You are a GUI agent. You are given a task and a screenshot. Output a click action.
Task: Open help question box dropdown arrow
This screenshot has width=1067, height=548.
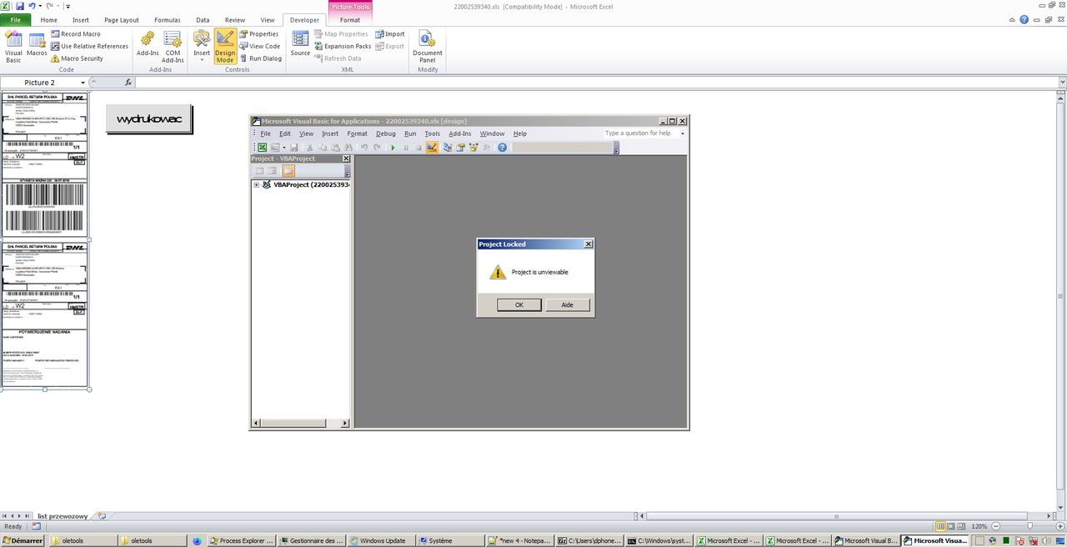682,133
